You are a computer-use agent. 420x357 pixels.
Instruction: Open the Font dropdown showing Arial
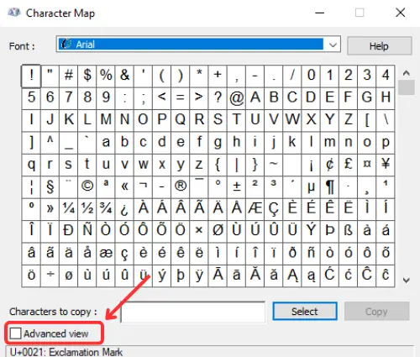click(x=198, y=45)
